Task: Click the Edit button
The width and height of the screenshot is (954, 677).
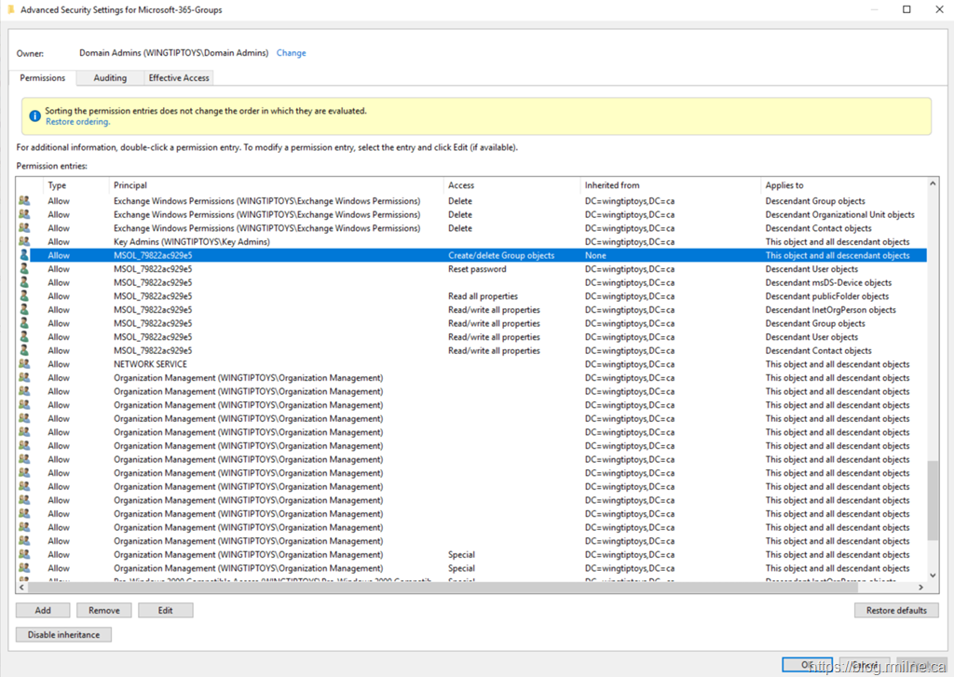Action: click(x=165, y=610)
